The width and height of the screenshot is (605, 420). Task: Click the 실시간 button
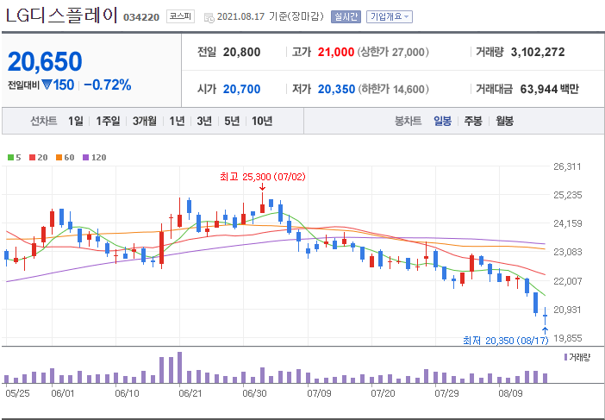346,16
